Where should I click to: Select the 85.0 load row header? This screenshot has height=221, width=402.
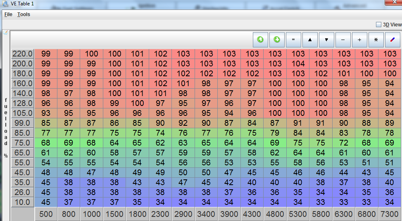23,133
